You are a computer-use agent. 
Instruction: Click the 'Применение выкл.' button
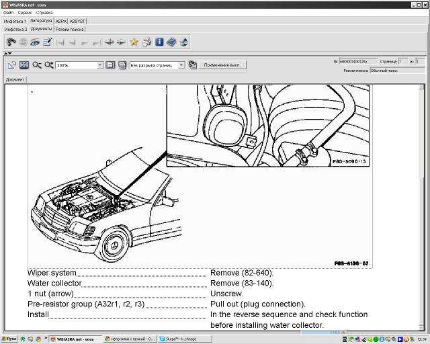coord(222,65)
